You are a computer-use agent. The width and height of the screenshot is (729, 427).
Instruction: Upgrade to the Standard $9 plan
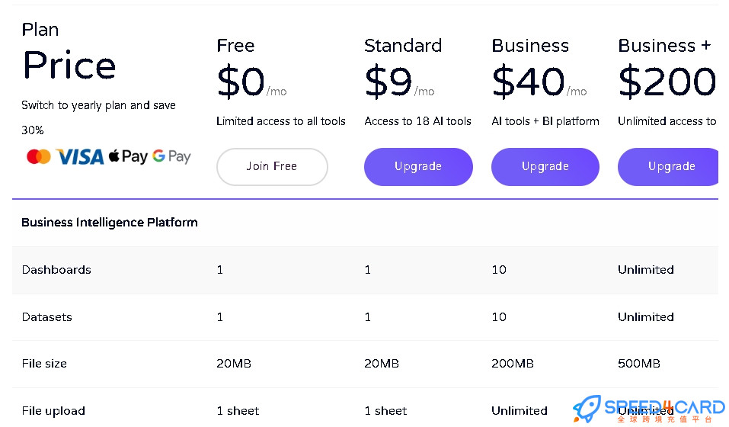point(418,166)
